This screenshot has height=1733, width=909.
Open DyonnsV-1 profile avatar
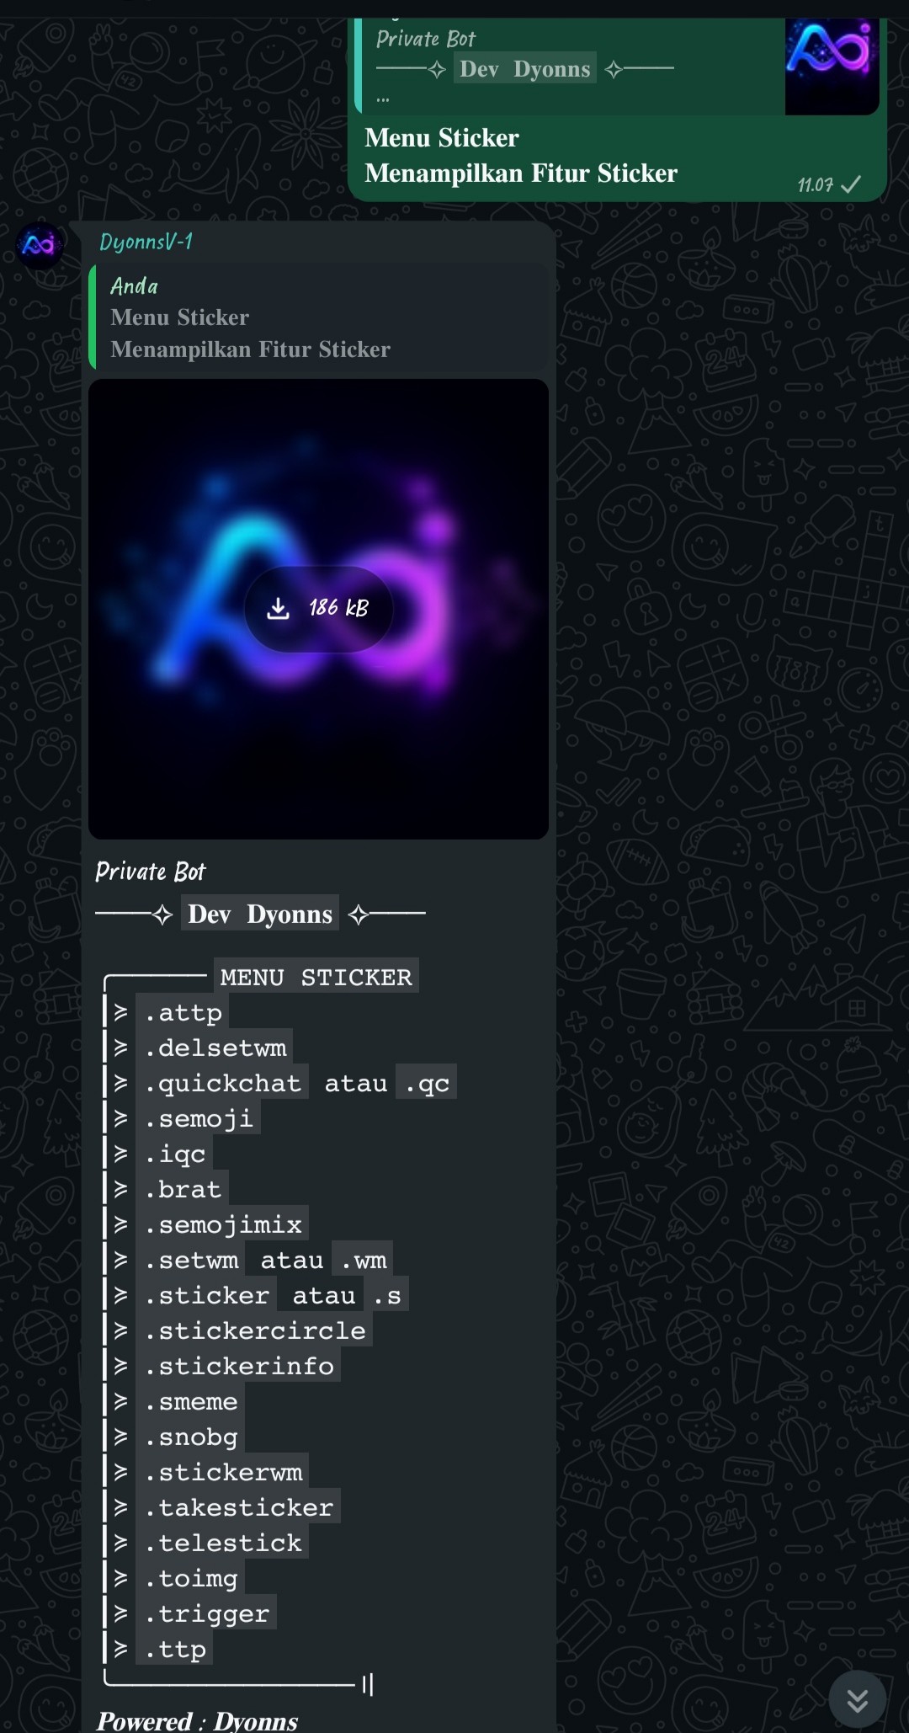click(x=39, y=245)
